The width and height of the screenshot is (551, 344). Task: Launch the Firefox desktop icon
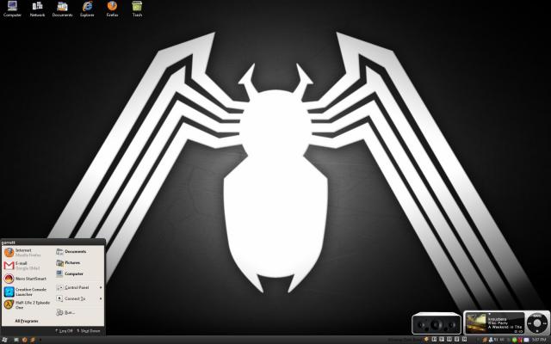112,9
